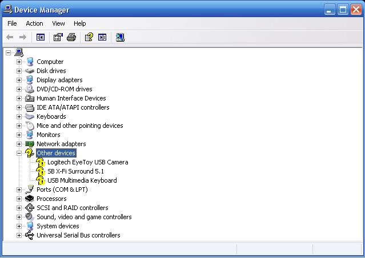Click Scan for hardware changes icon

120,37
